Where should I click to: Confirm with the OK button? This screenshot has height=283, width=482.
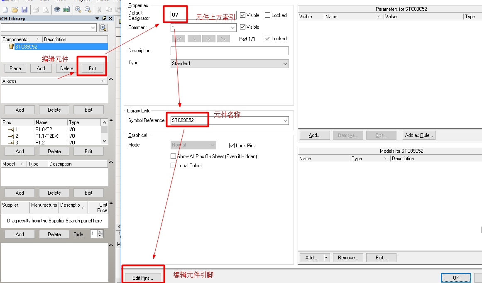456,278
